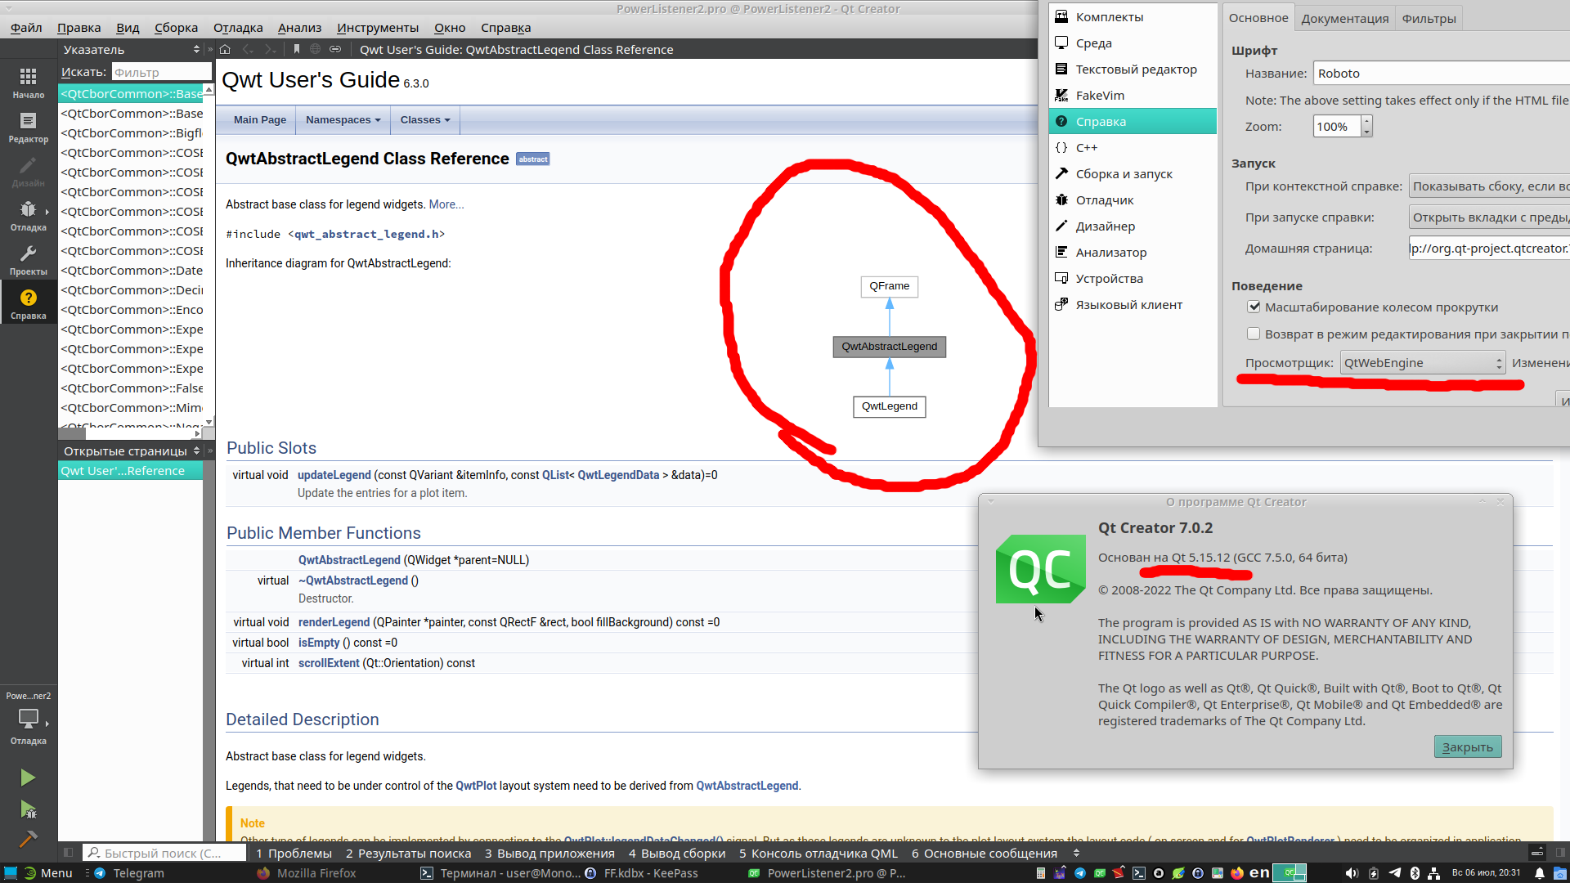Click the Быстрый поиск locator field
The image size is (1570, 883).
pyautogui.click(x=165, y=853)
